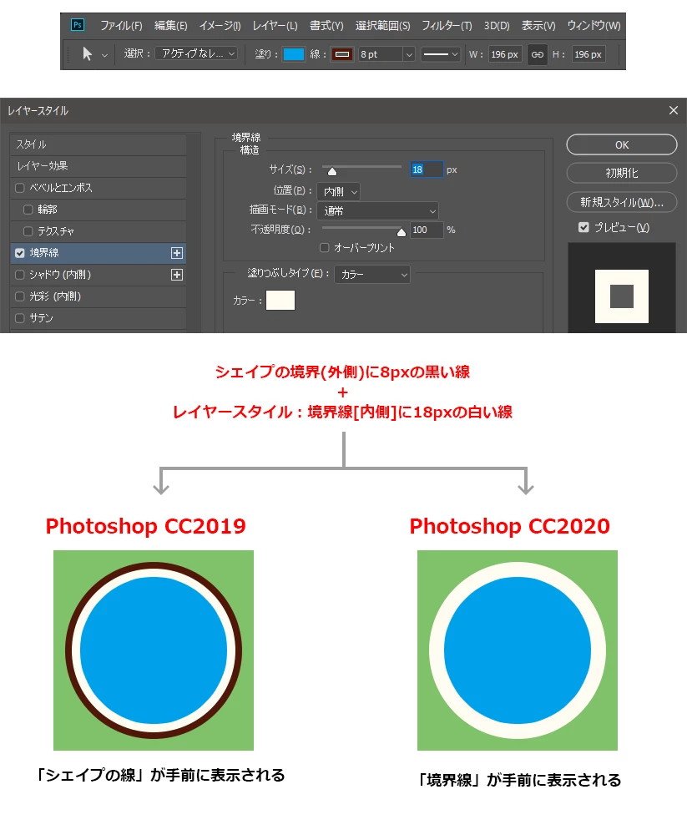This screenshot has height=835, width=687.
Task: Click the 'Photoshop CC2020' heading text
Action: click(x=510, y=526)
